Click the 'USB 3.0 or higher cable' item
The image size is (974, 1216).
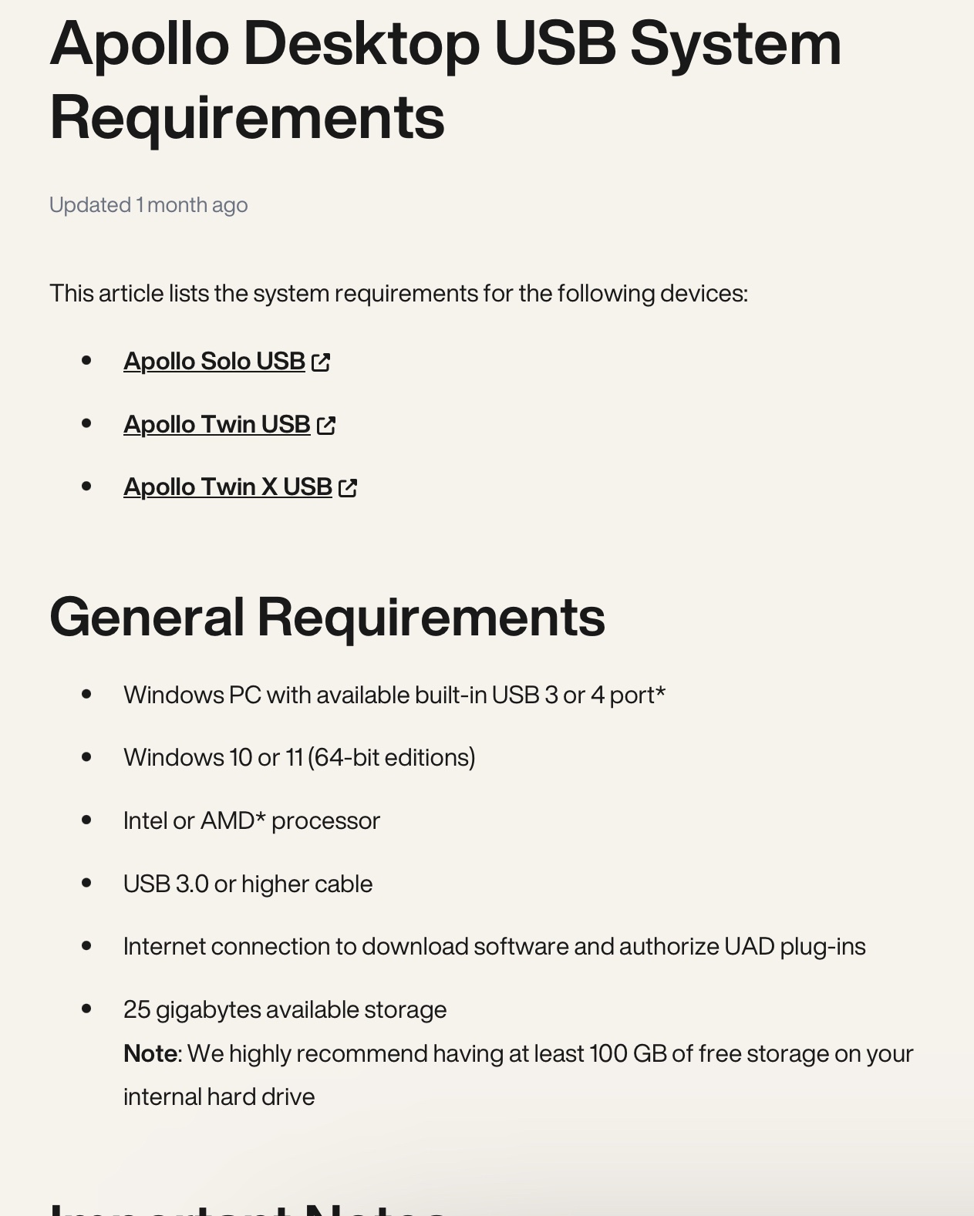click(248, 884)
